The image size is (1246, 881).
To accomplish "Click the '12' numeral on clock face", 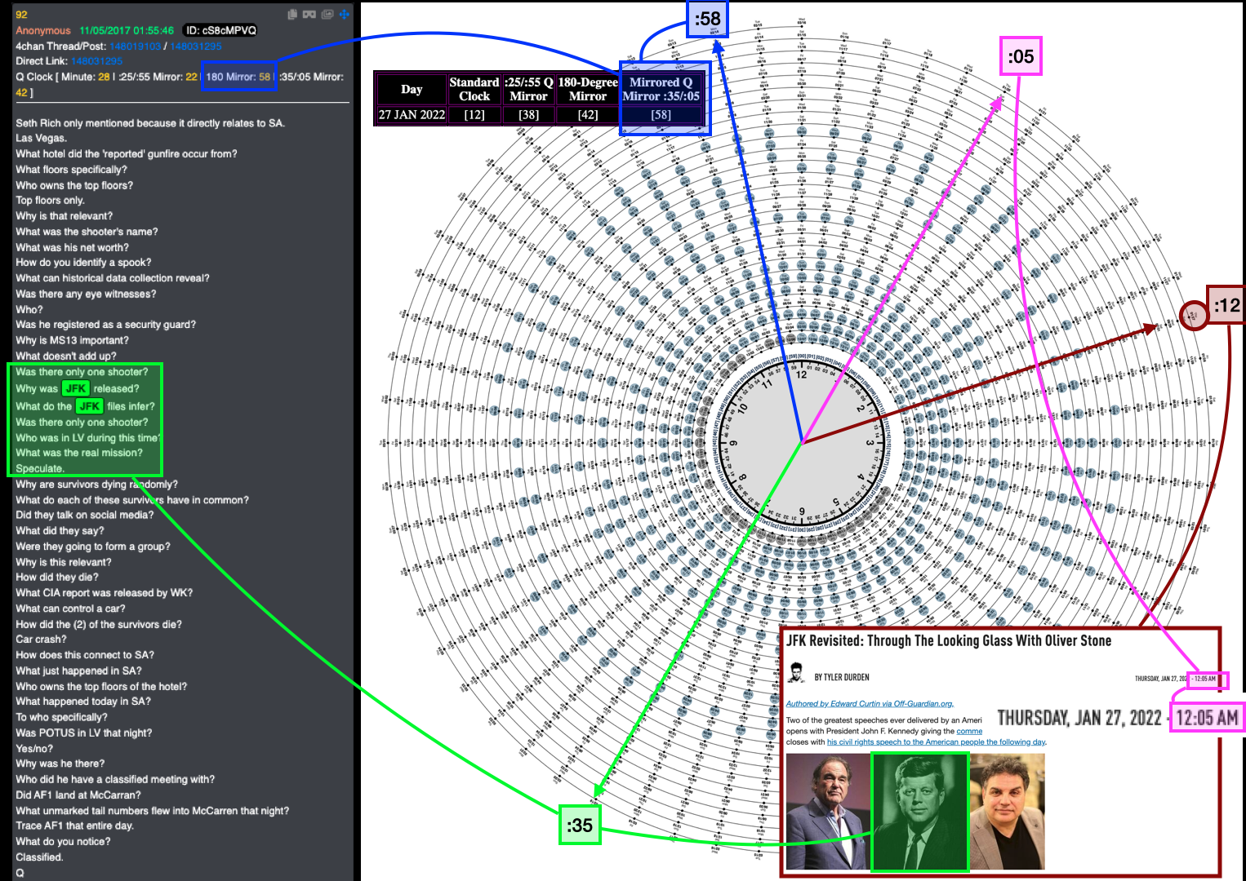I will pyautogui.click(x=801, y=374).
